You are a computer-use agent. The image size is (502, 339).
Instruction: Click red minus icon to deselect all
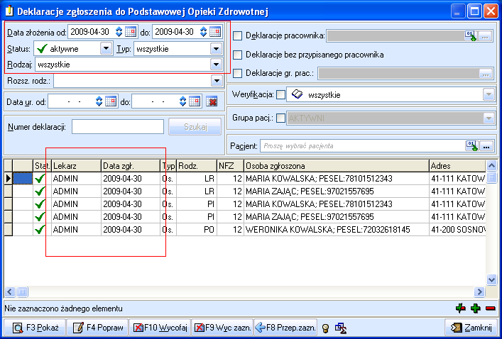click(x=491, y=309)
